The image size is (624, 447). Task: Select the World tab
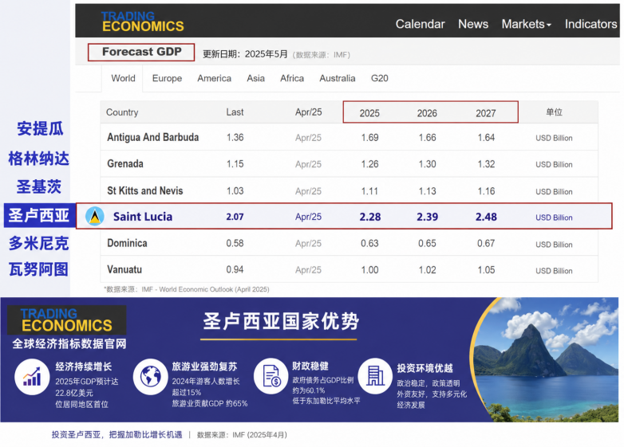point(123,78)
